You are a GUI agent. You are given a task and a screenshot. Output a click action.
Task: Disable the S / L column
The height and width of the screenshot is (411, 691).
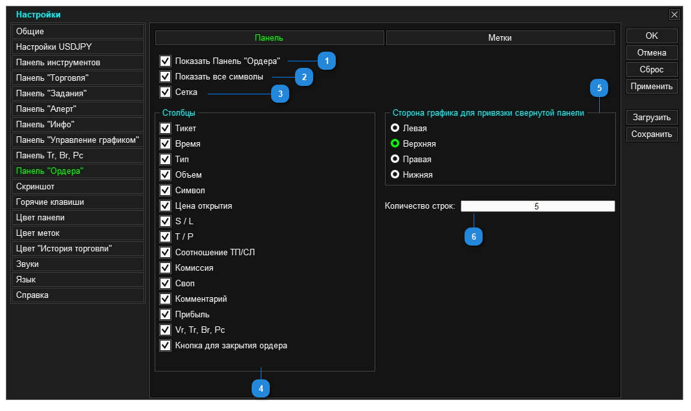click(165, 222)
